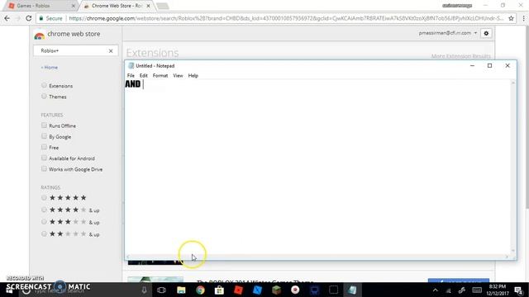Select the five-star rating filter
This screenshot has height=297, width=529.
44,198
